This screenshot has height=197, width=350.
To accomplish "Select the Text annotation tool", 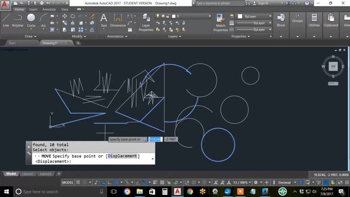I will coord(104,20).
